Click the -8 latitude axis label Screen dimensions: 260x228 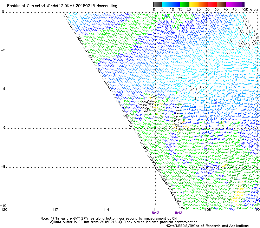pyautogui.click(x=3, y=167)
